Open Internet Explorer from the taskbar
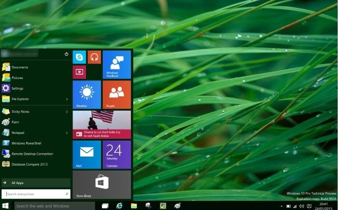Viewport: 338px width, 210px height. coord(119,206)
